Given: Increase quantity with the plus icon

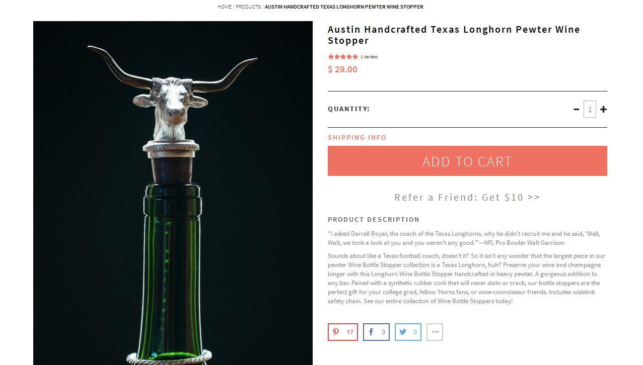Looking at the screenshot, I should click(603, 109).
